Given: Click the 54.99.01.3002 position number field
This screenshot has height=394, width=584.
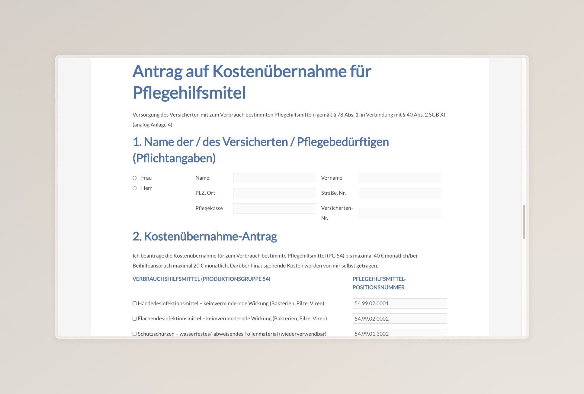Looking at the screenshot, I should [399, 333].
